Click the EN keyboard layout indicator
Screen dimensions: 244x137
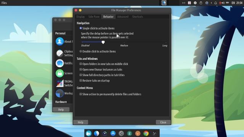(x=233, y=3)
